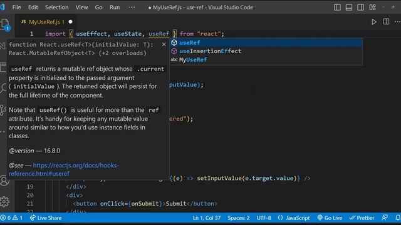Viewport: 401px width, 225px height.
Task: Open the Search view in activity bar
Action: (x=3, y=88)
